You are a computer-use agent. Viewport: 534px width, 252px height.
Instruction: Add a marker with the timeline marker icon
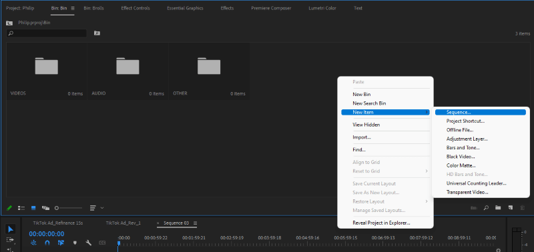75,243
